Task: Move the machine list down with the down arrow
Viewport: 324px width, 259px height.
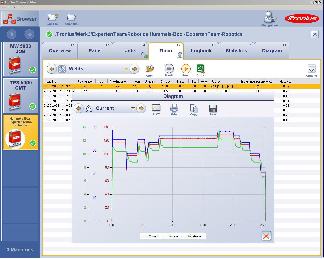Action: [29, 34]
